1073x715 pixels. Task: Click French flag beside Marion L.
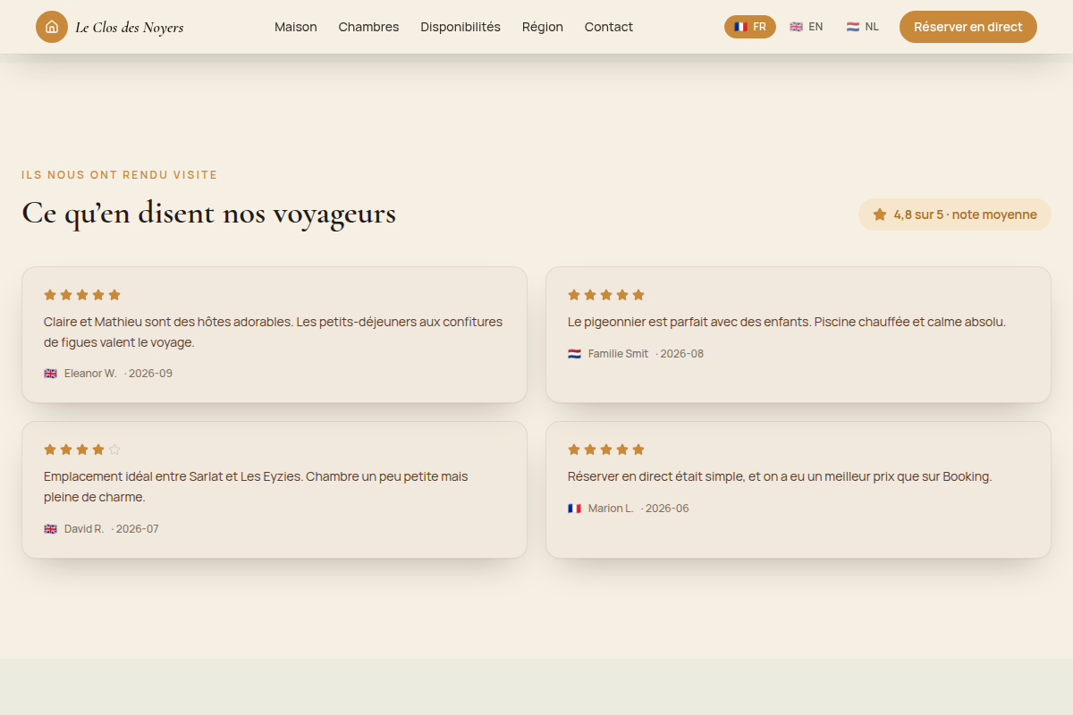(574, 509)
